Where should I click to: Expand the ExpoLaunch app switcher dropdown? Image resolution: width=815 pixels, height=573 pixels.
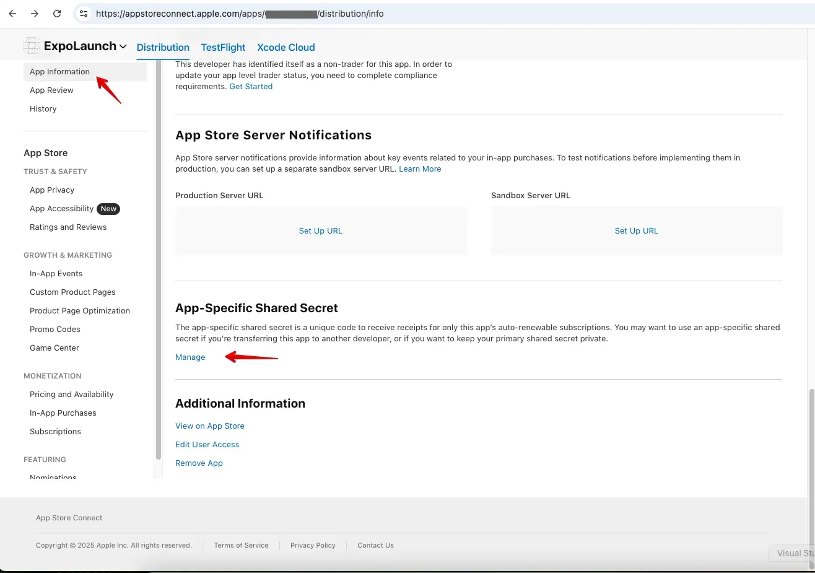click(123, 46)
